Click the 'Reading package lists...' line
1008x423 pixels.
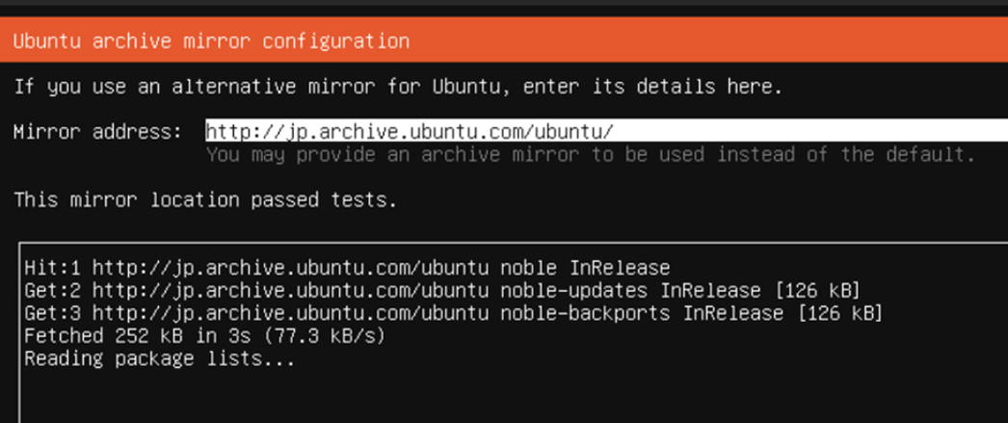tap(159, 359)
